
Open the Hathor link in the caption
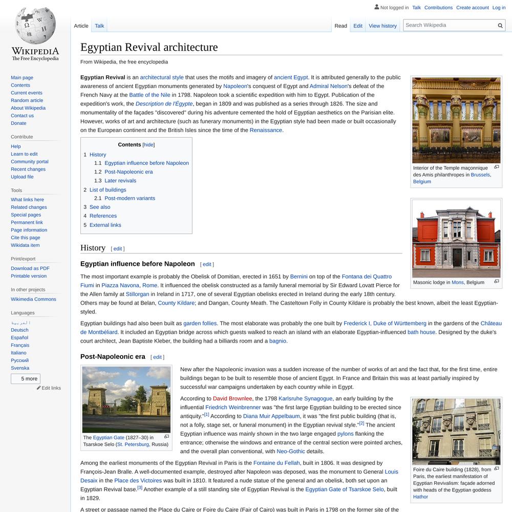click(x=420, y=497)
